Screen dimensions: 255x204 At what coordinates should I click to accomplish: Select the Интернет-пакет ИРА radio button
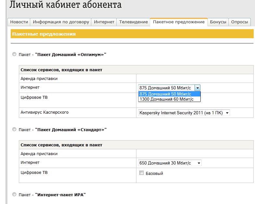(14, 194)
